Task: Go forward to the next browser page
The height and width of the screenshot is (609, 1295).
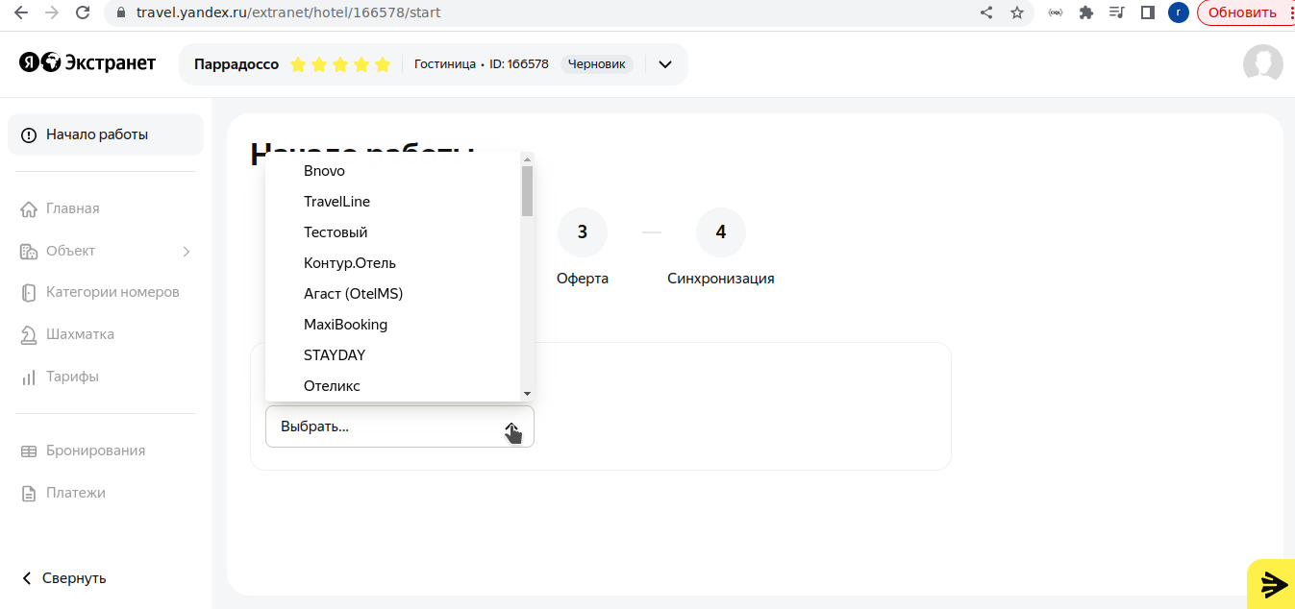Action: click(52, 13)
